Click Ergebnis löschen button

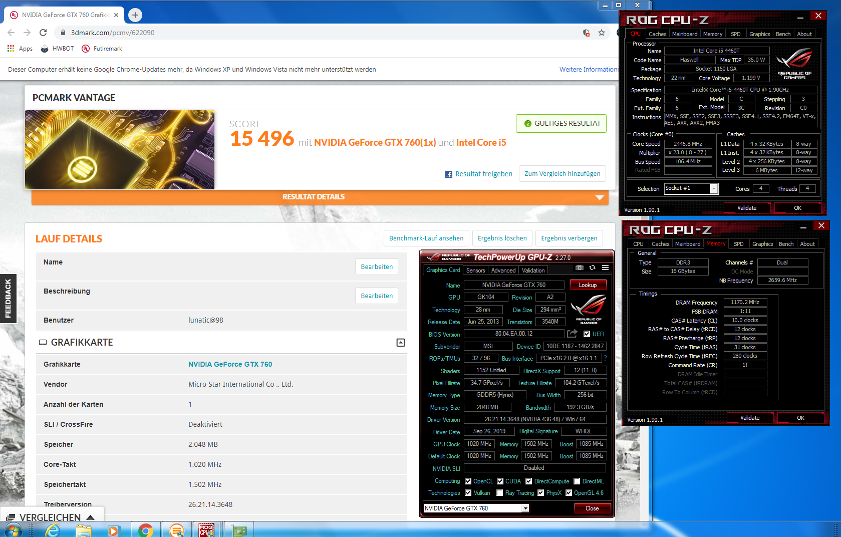(x=502, y=238)
